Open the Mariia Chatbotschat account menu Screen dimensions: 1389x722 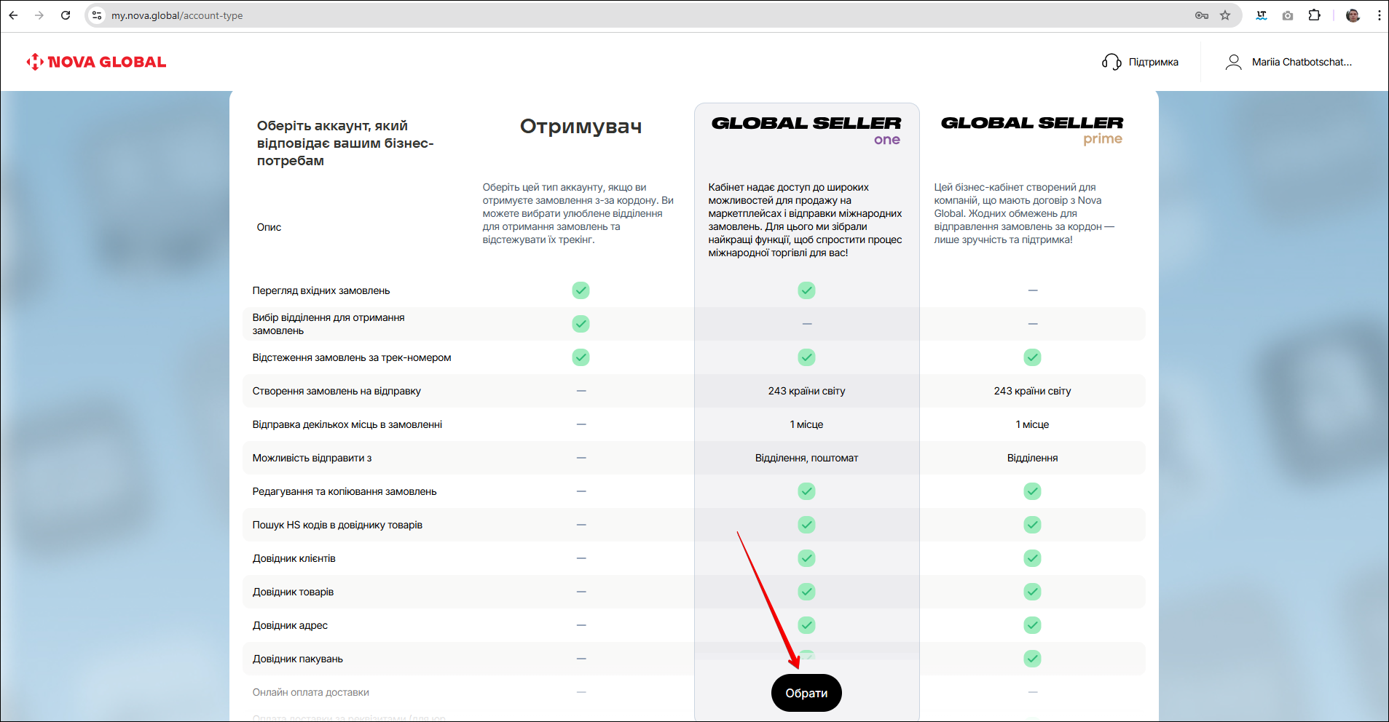1301,62
